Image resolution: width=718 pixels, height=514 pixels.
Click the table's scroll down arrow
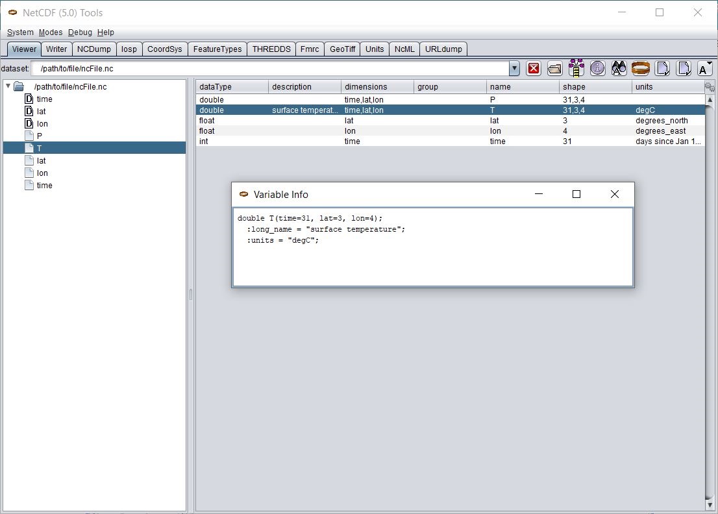coord(710,505)
